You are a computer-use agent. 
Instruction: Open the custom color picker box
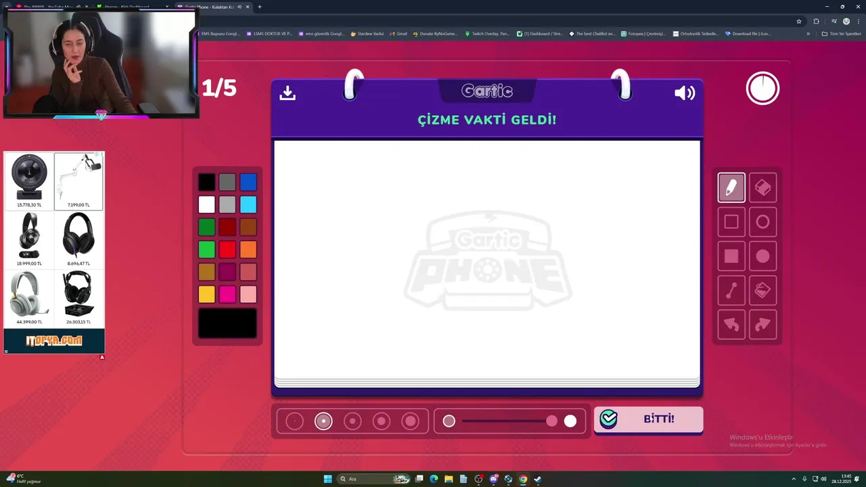tap(227, 323)
